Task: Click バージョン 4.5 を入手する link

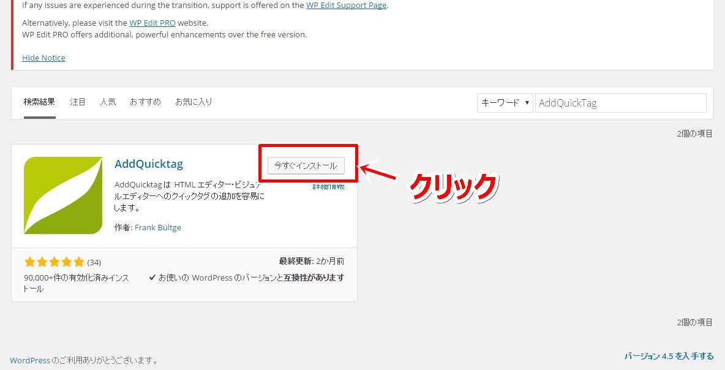Action: 669,356
